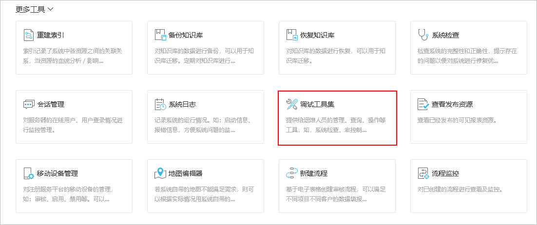
Task: Click description text 对注册服务平台的移动设备的管理
Action: pyautogui.click(x=69, y=194)
